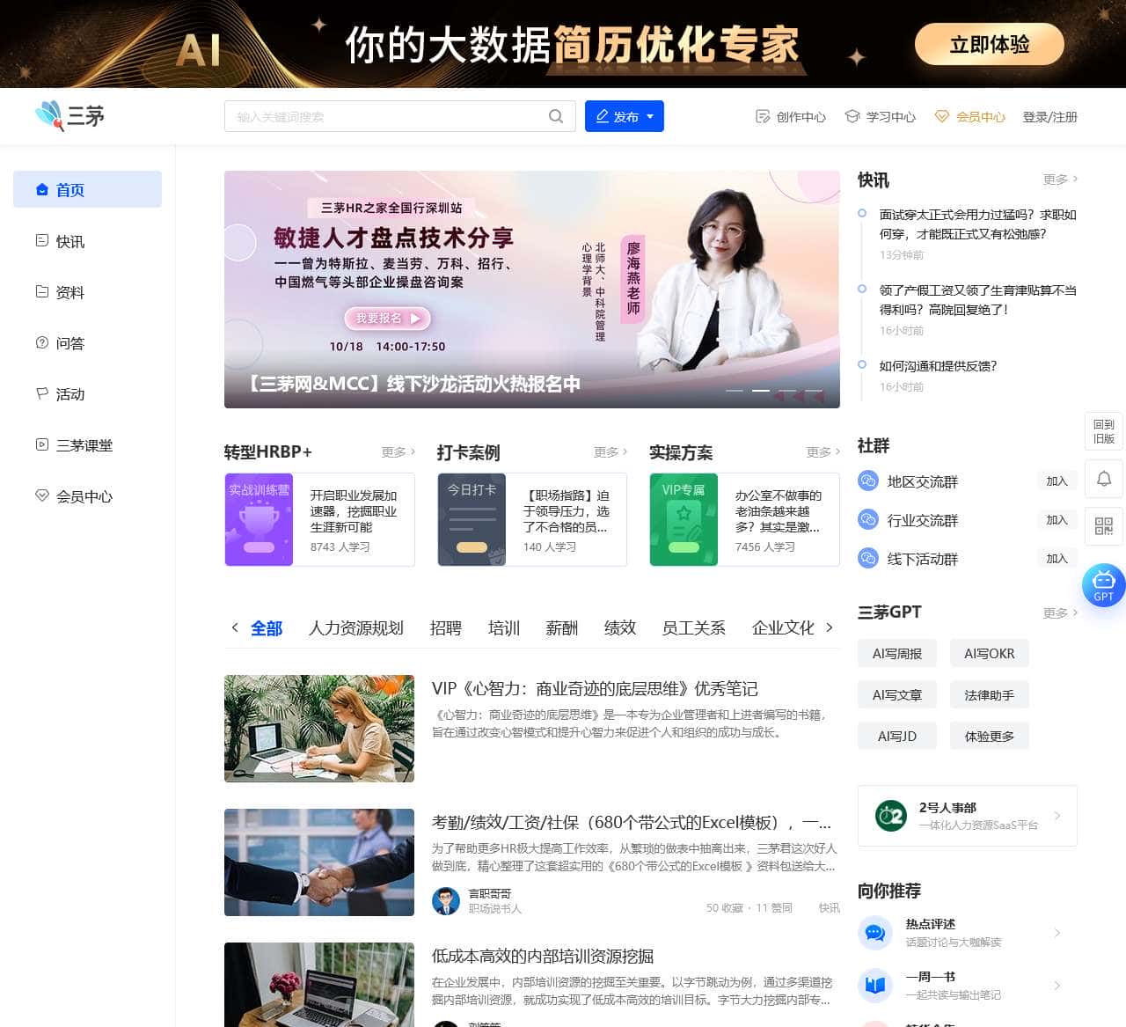Open the floating GPT assistant
Viewport: 1126px width, 1027px height.
pos(1103,585)
